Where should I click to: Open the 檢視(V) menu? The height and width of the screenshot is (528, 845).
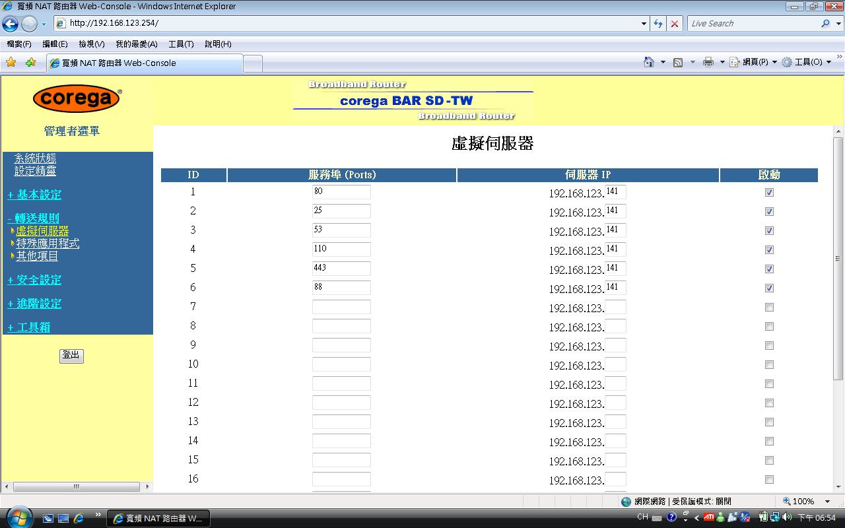[91, 44]
